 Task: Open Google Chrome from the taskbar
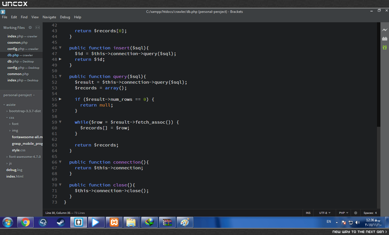click(x=25, y=222)
